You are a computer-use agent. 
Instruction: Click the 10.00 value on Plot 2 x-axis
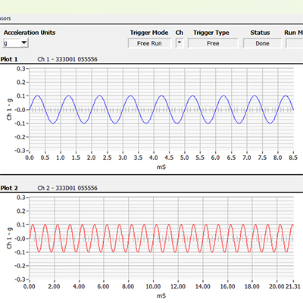click(153, 286)
